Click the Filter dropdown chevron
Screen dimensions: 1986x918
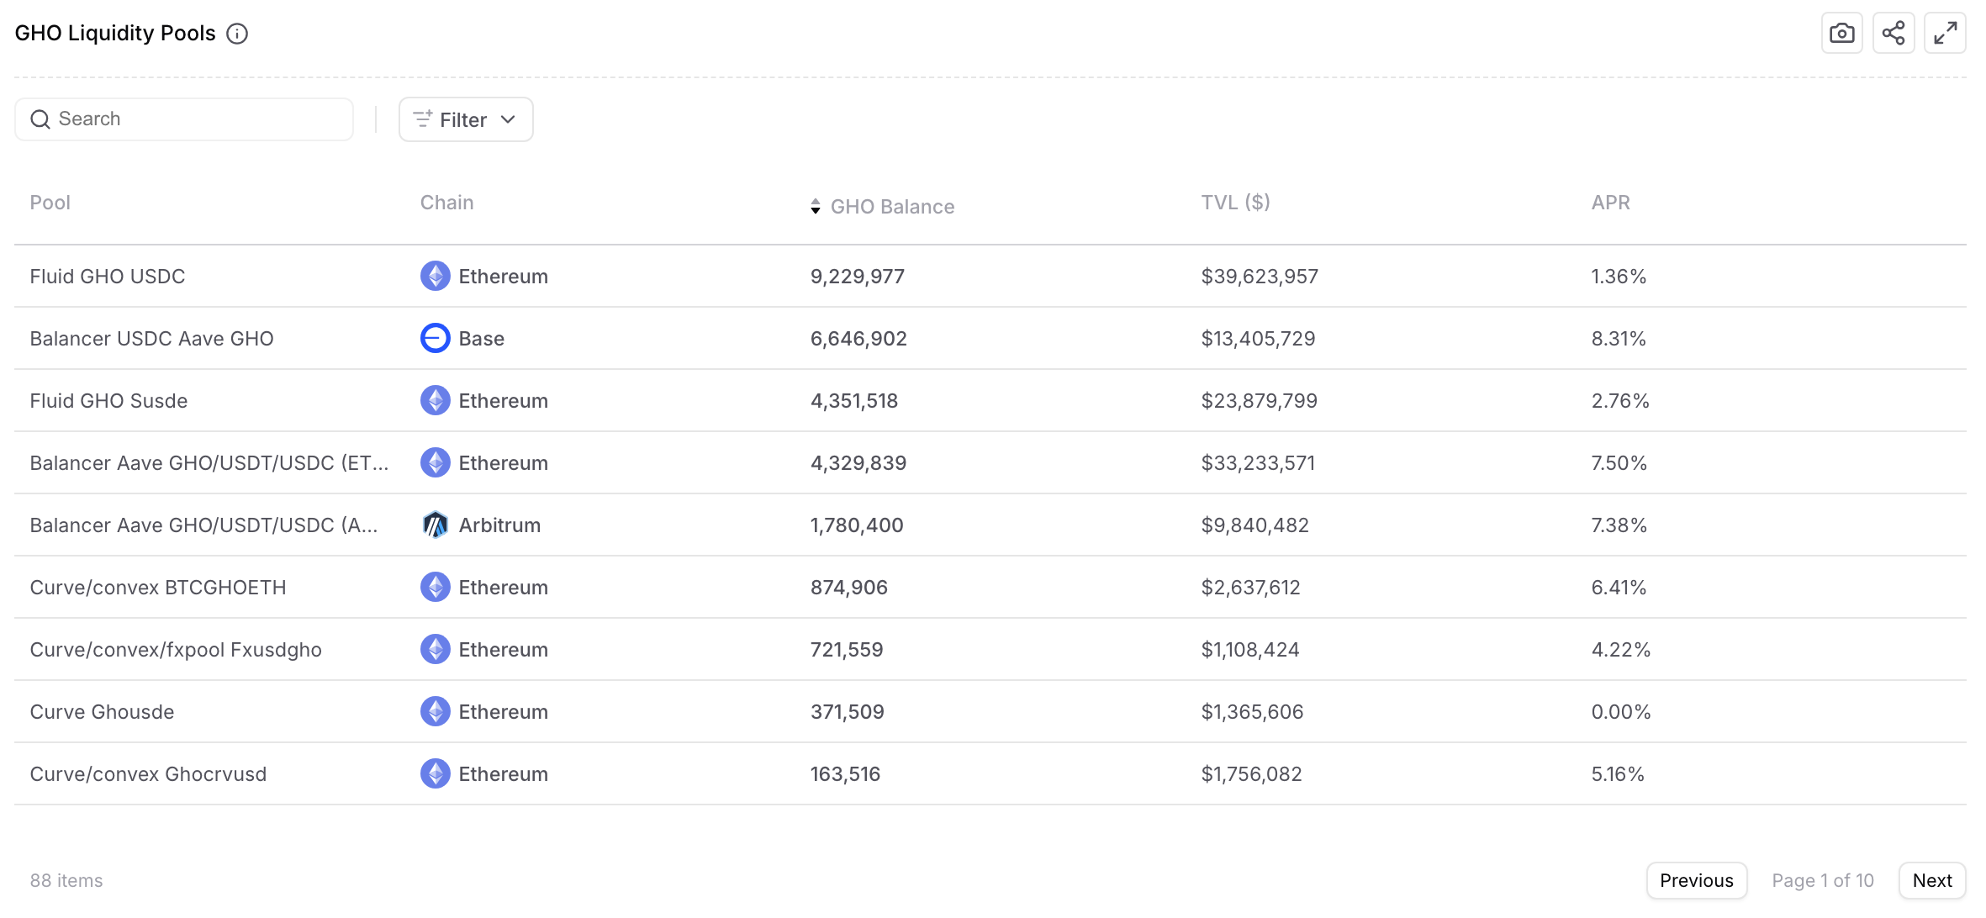coord(508,119)
